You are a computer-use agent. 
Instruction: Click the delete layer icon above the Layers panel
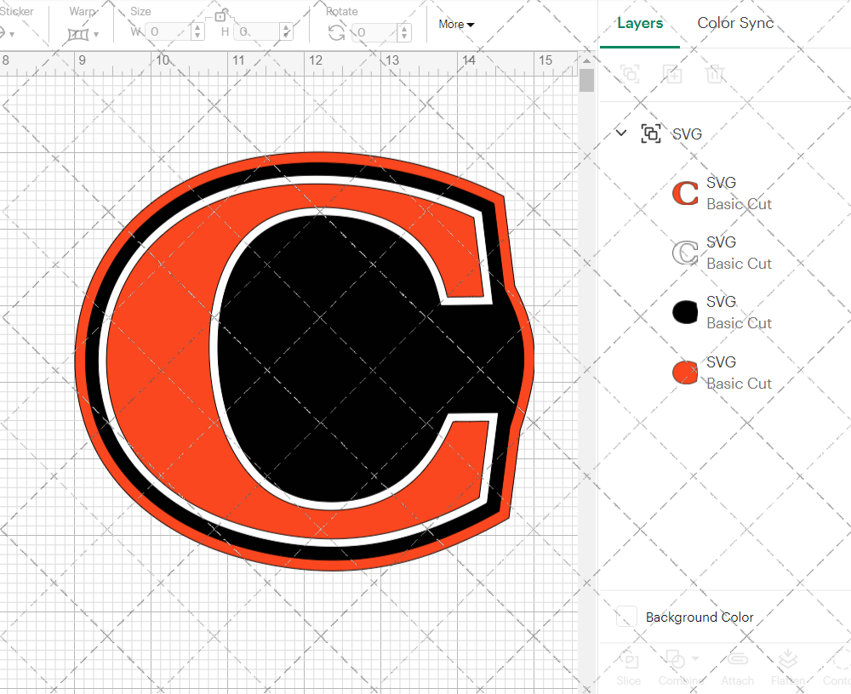[x=716, y=74]
